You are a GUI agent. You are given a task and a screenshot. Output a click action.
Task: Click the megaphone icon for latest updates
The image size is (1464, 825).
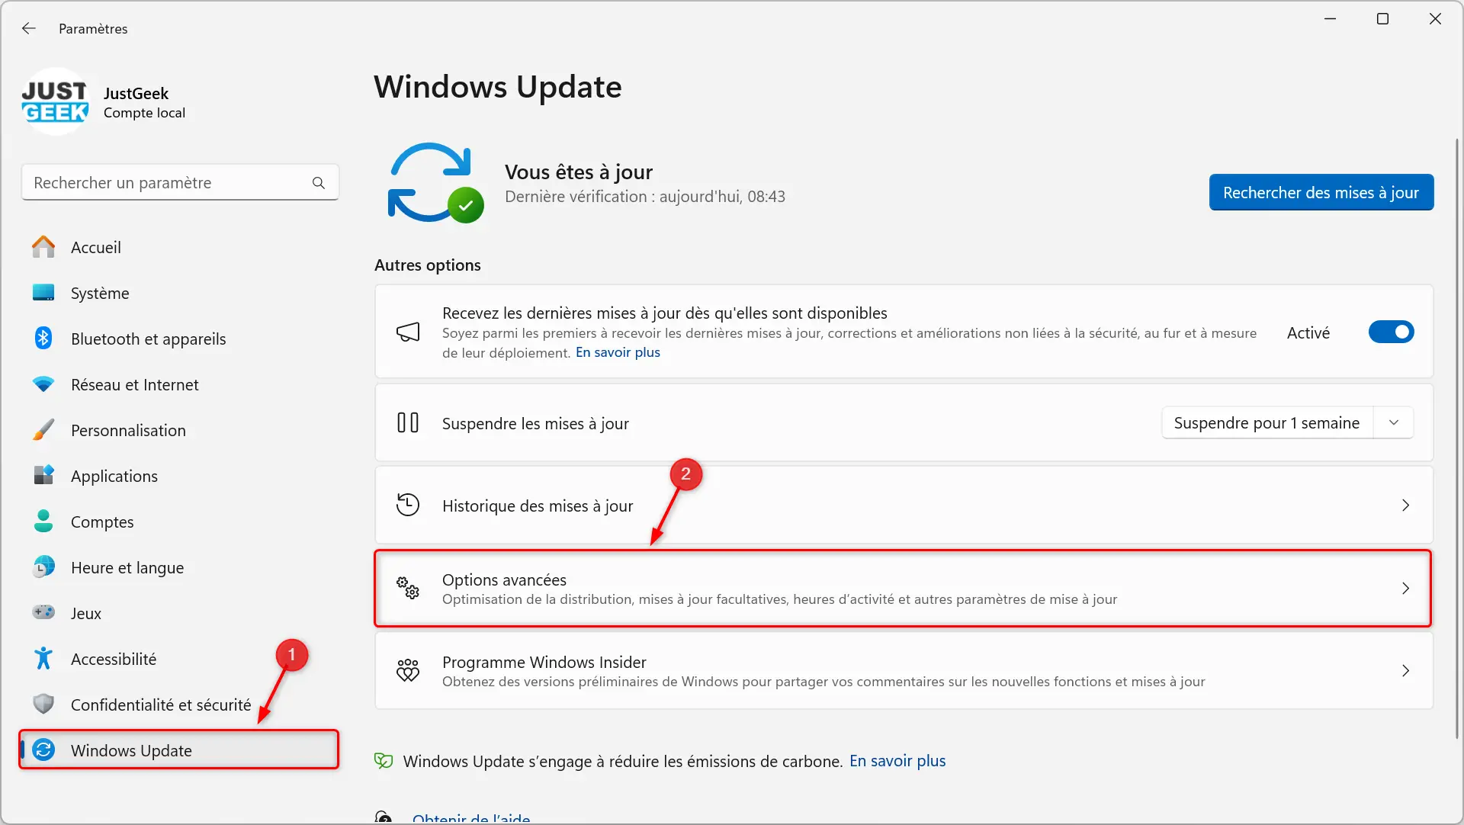pyautogui.click(x=408, y=332)
